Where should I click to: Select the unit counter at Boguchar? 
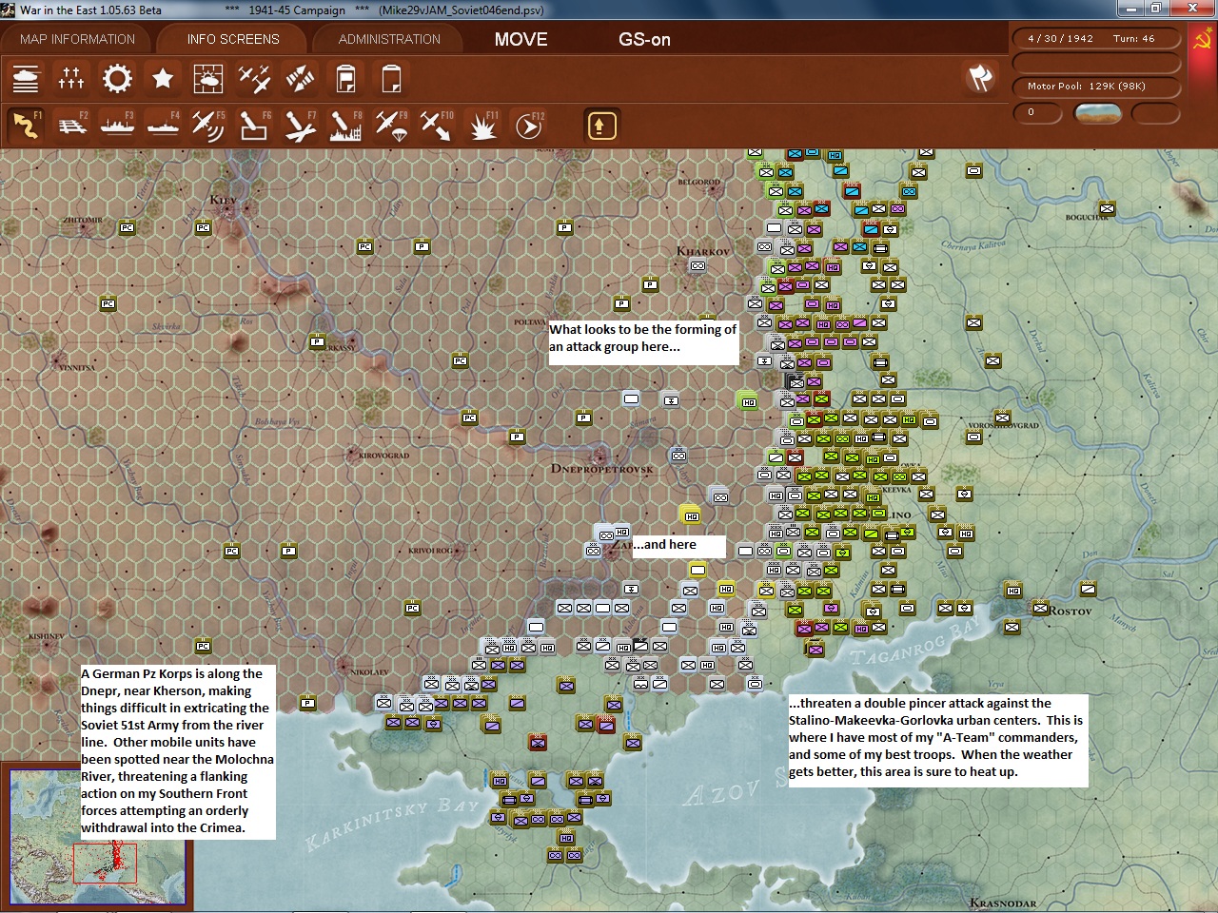point(1107,208)
